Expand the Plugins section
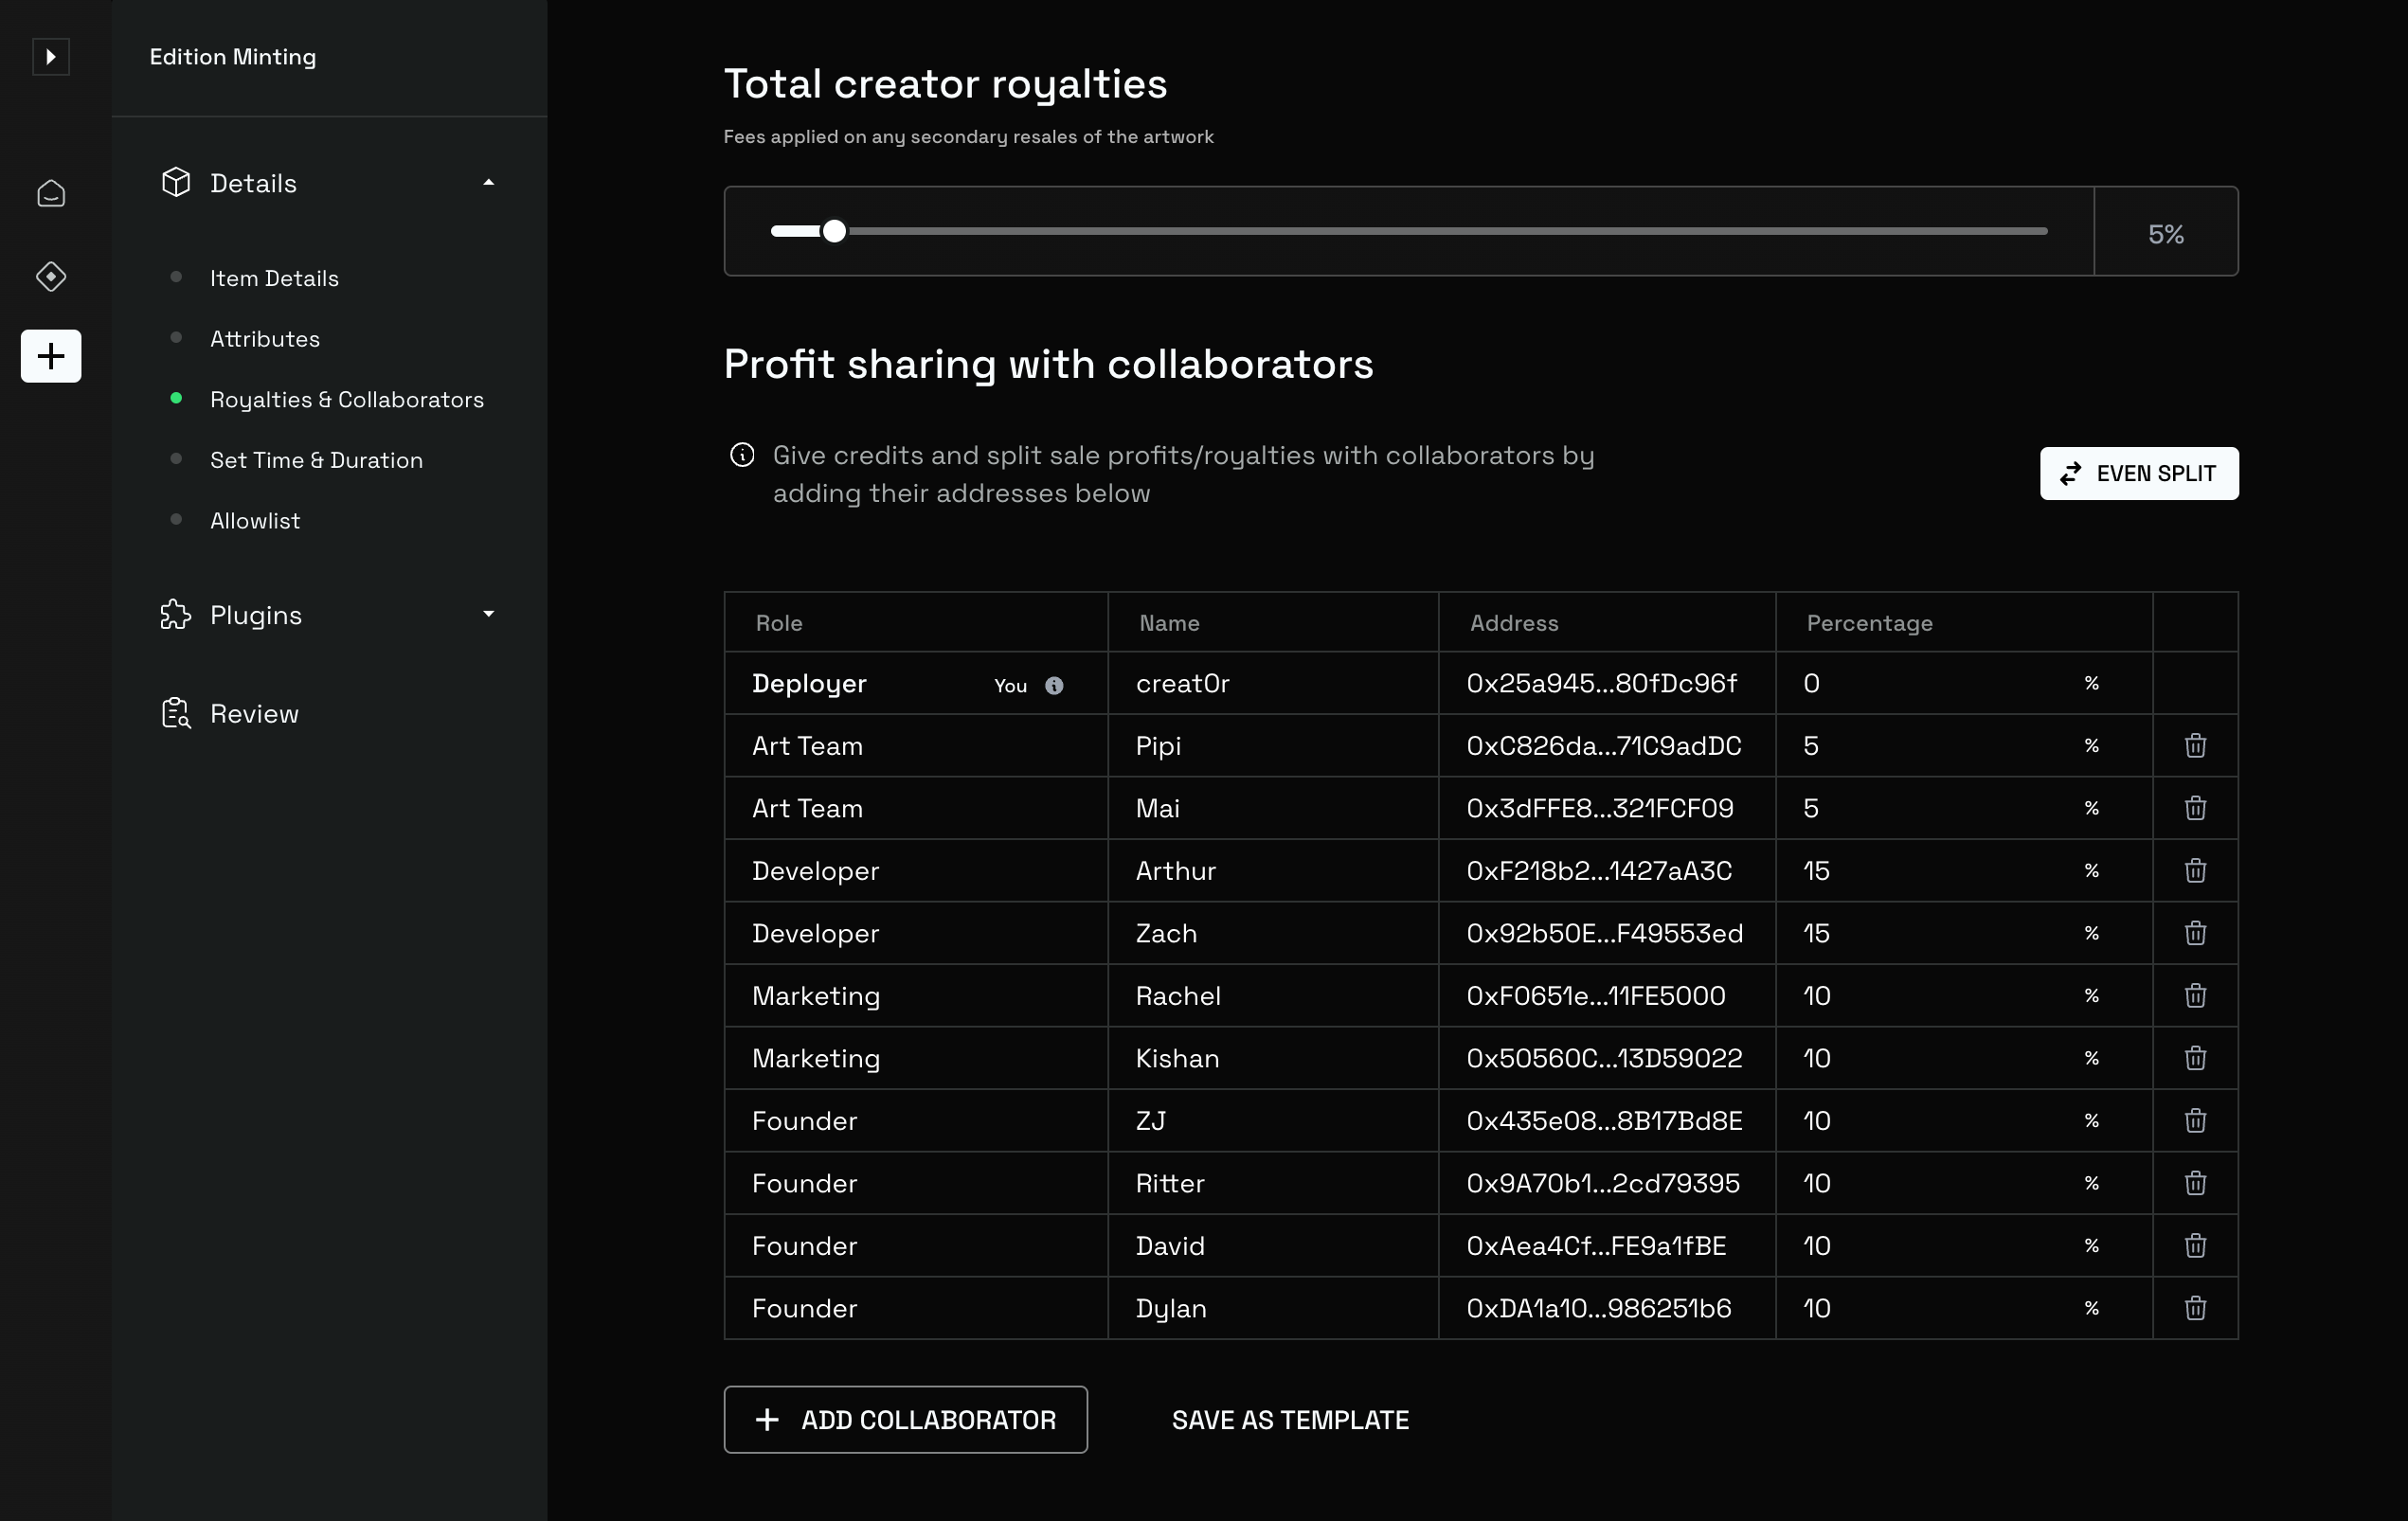The width and height of the screenshot is (2408, 1521). 488,615
